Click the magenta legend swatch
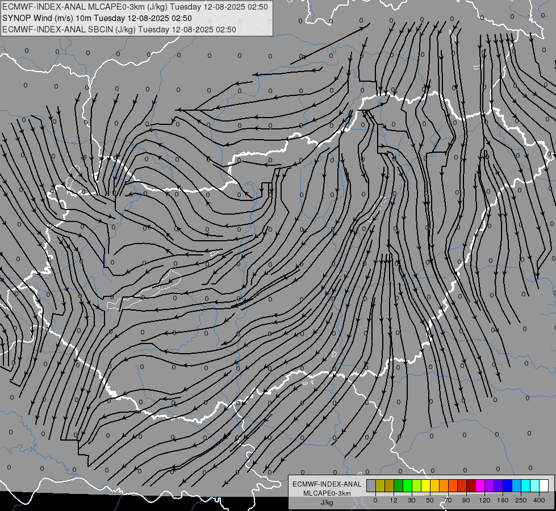Screen dimensions: 556x511 coord(480,485)
